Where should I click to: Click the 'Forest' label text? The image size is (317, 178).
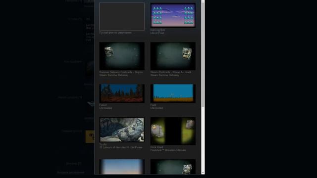[x=103, y=105]
